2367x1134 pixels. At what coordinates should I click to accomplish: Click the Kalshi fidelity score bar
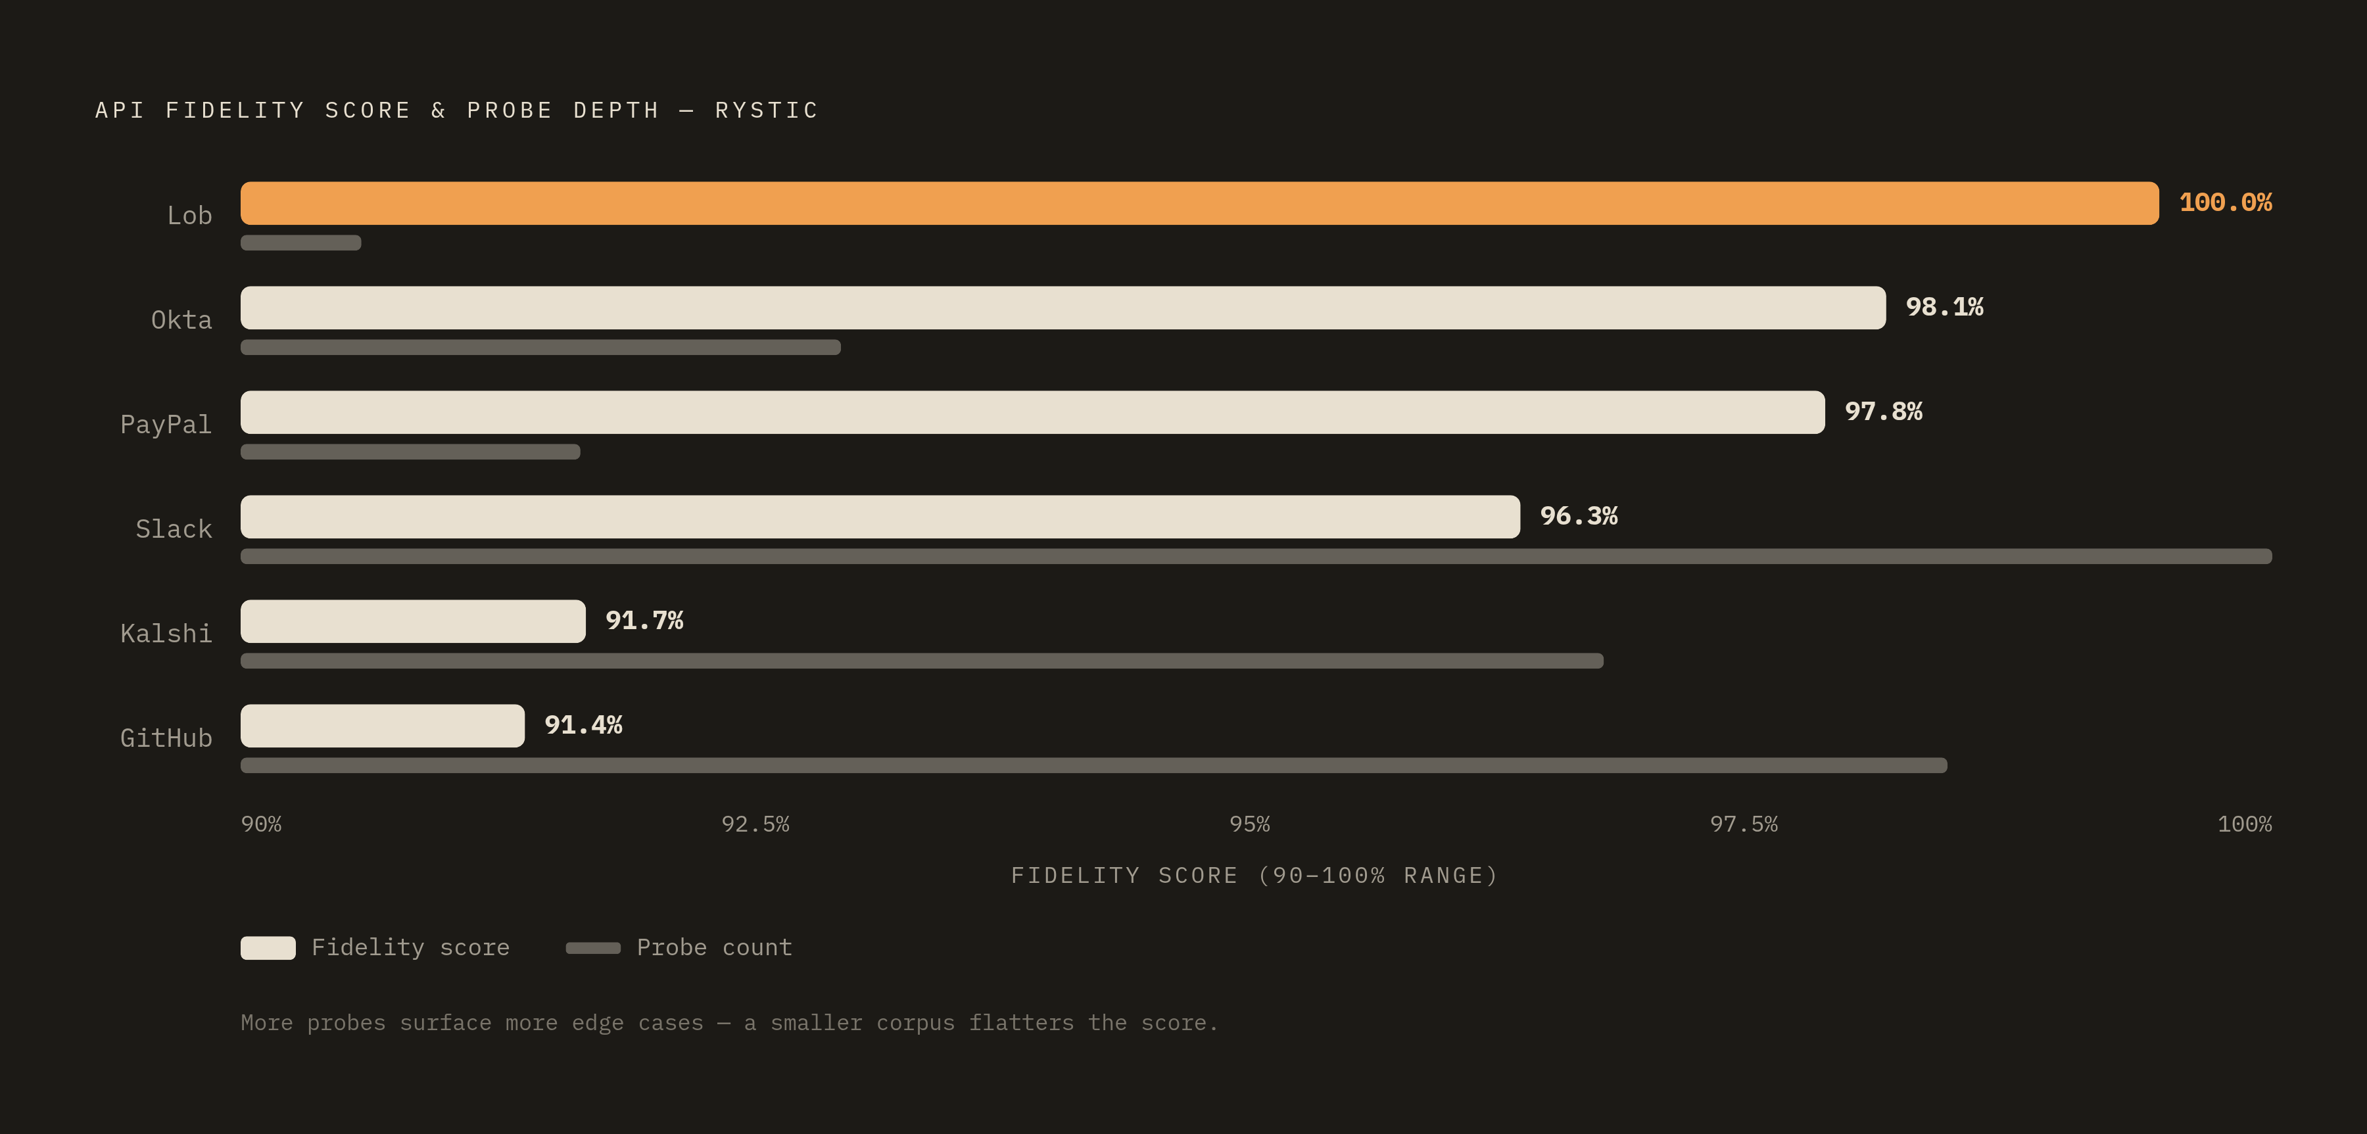[x=412, y=621]
